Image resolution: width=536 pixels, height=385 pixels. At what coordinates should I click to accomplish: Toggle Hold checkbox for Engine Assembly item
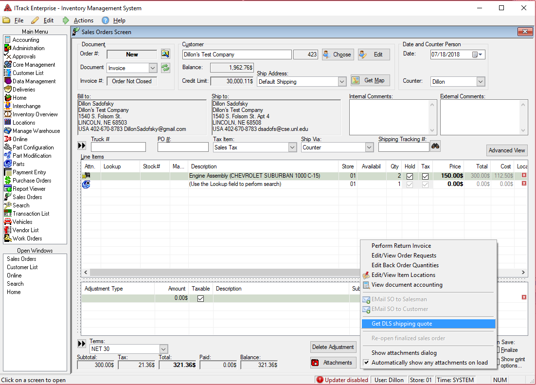pos(410,176)
